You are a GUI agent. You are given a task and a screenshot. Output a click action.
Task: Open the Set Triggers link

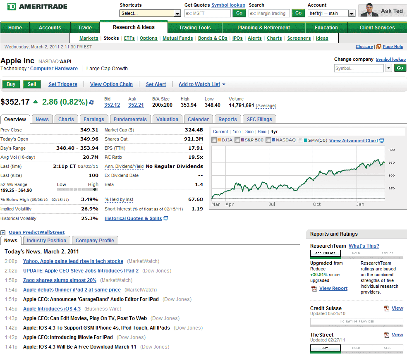(63, 84)
